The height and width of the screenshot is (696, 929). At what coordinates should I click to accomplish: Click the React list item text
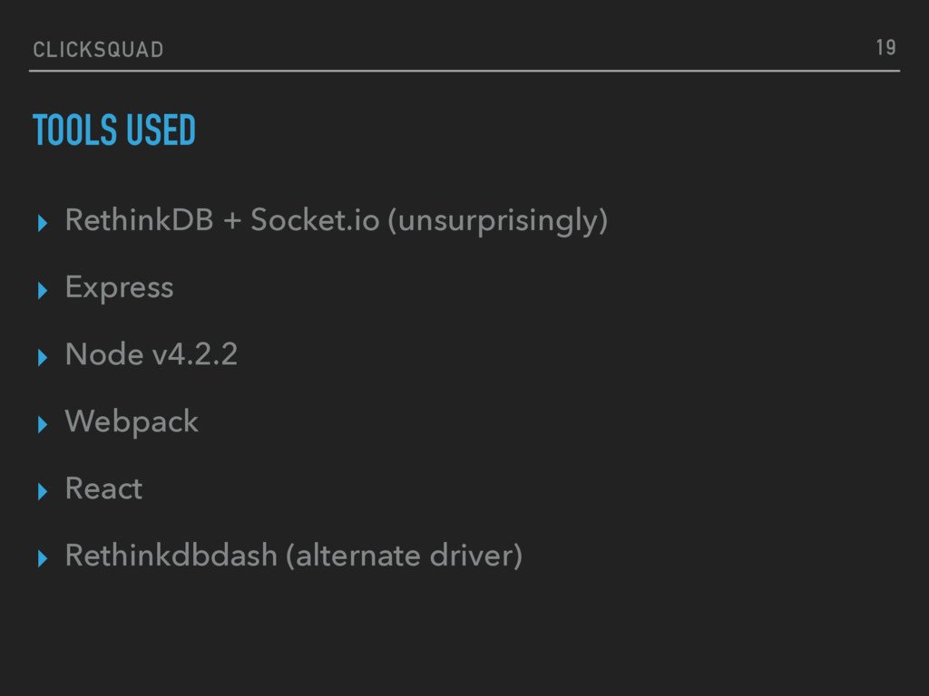coord(103,488)
